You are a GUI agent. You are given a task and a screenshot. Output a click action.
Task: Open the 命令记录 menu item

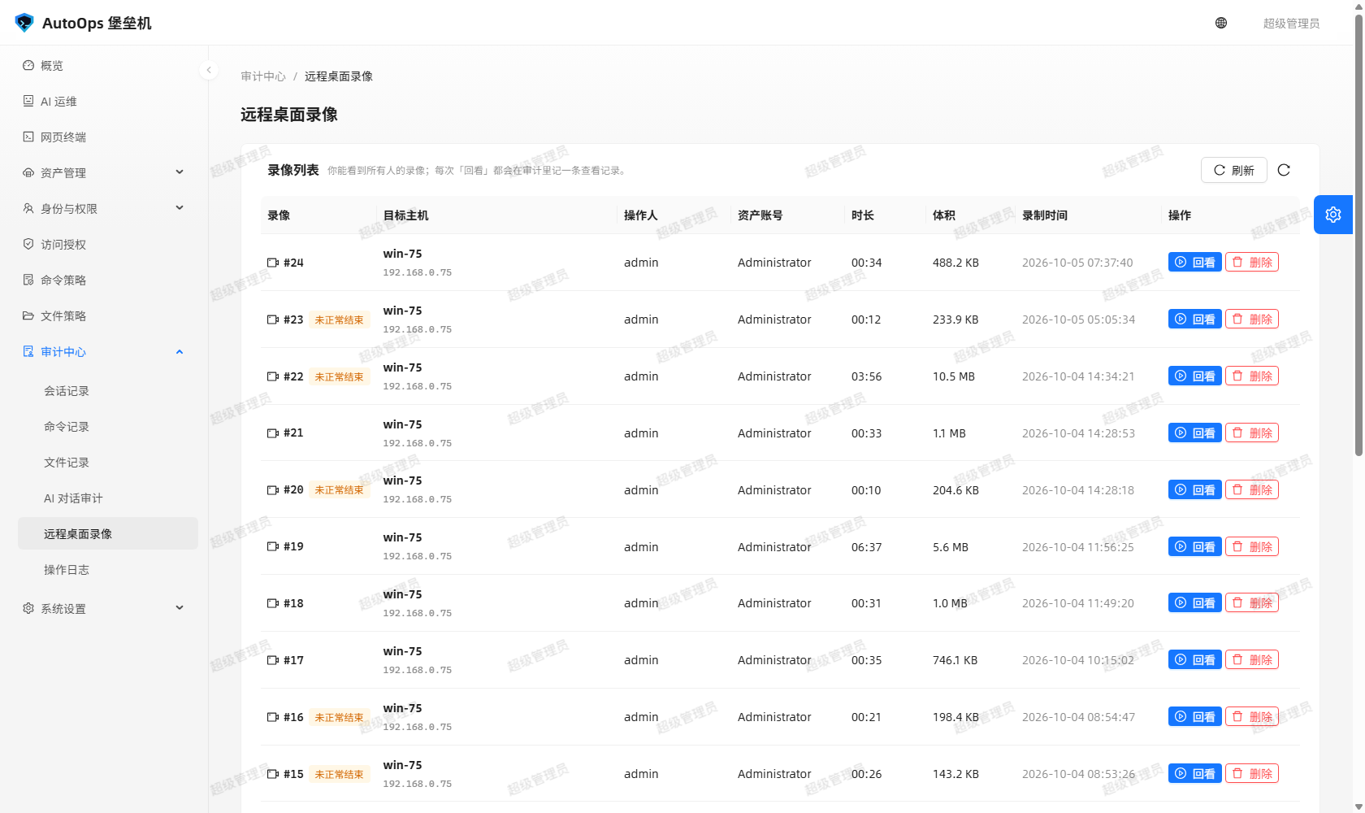click(108, 427)
